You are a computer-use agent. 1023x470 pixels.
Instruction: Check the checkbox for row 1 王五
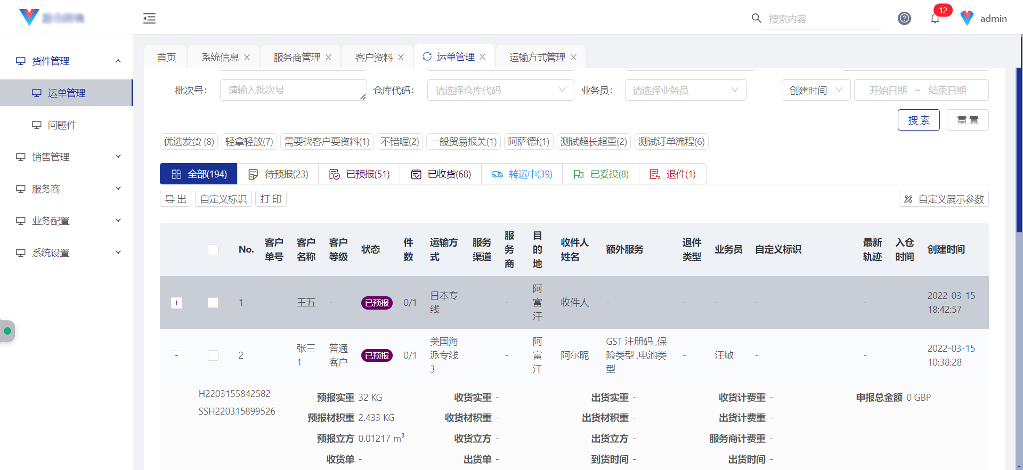(213, 303)
